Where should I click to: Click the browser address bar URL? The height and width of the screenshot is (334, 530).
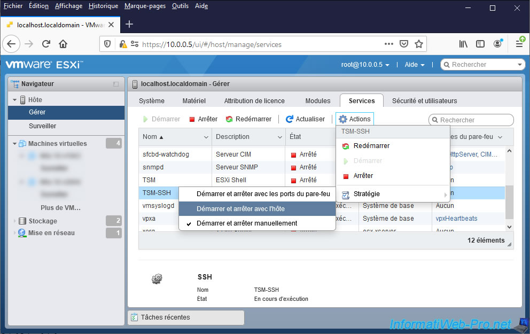click(212, 45)
